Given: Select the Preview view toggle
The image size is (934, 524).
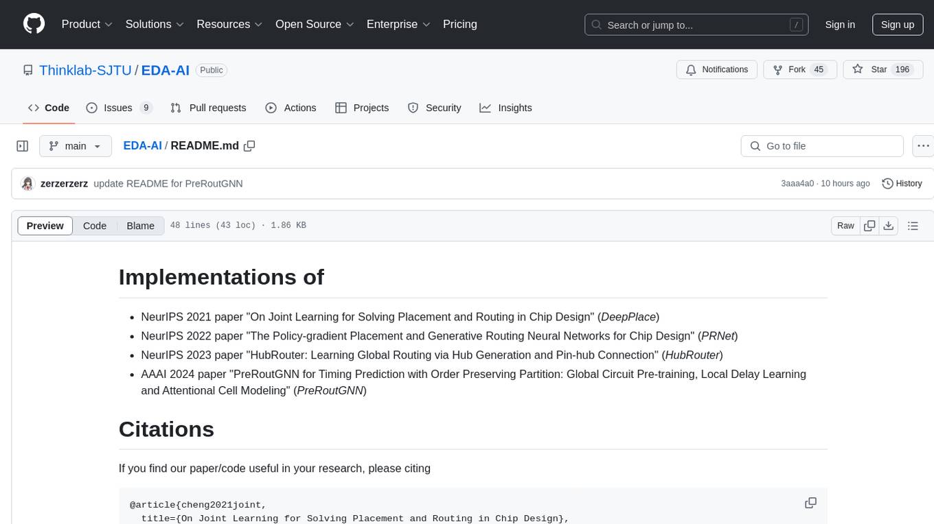Looking at the screenshot, I should pyautogui.click(x=45, y=226).
